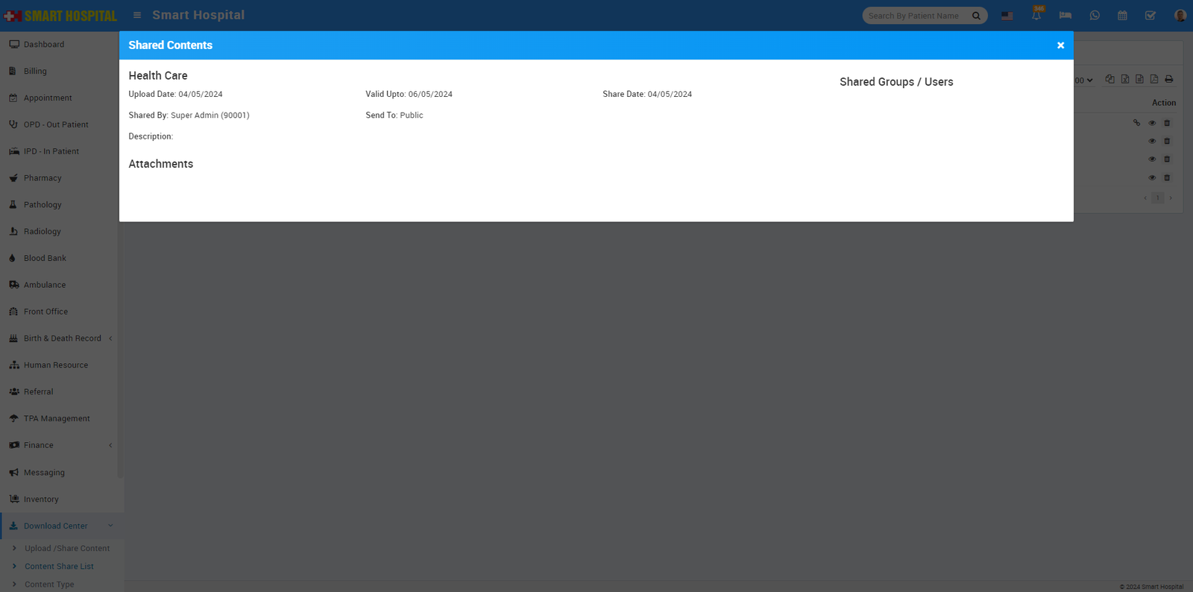Open the notifications bell

(x=1036, y=16)
